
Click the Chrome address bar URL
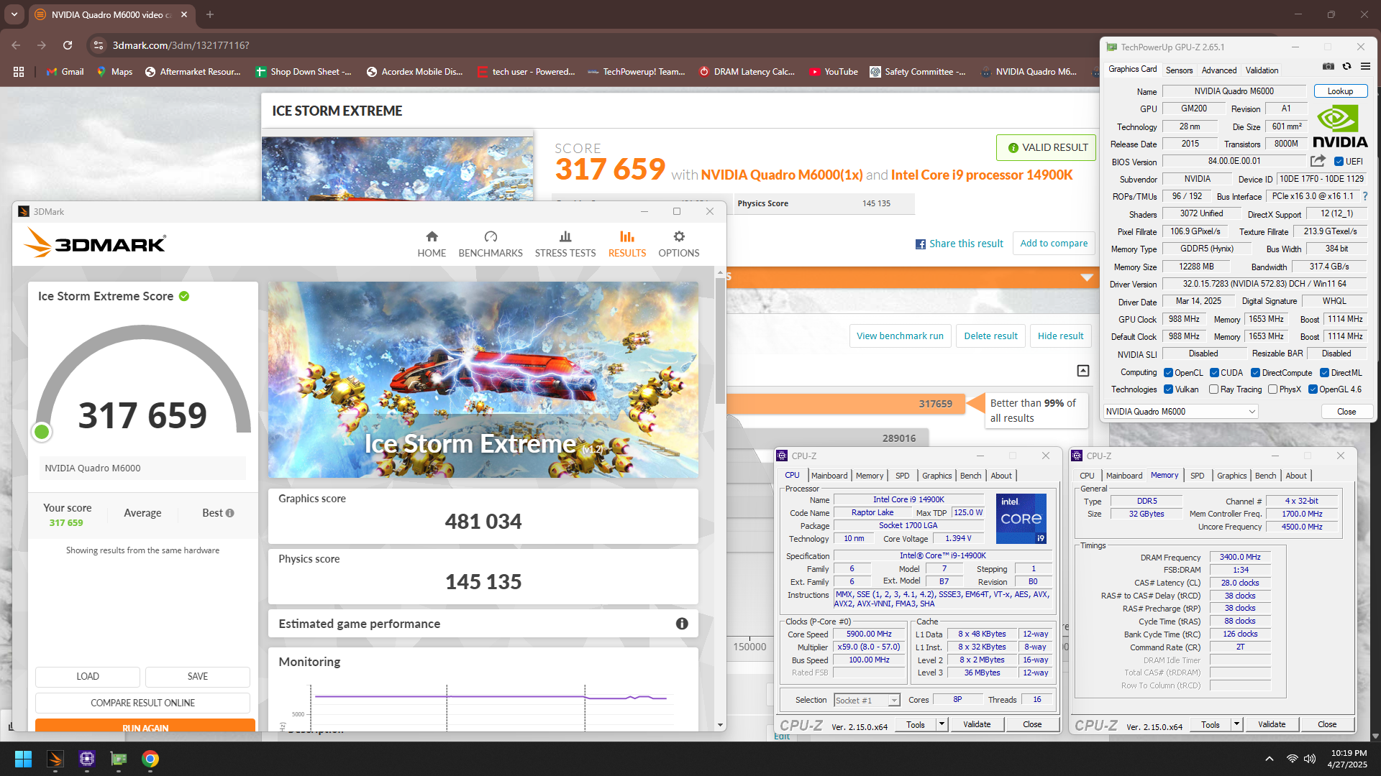[x=181, y=45]
